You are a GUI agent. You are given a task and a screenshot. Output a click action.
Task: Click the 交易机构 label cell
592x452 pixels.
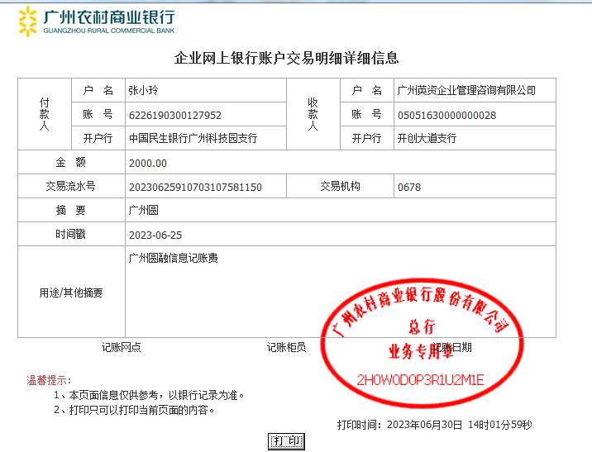[340, 186]
